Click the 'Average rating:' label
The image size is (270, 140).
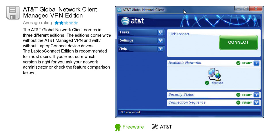pos(38,23)
